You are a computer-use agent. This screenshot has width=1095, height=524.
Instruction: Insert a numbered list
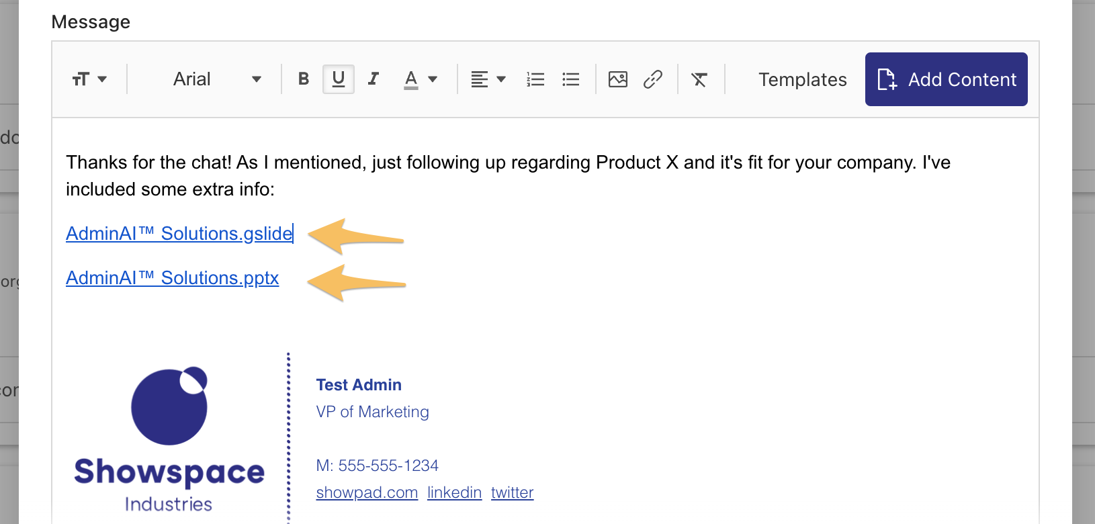click(x=535, y=79)
